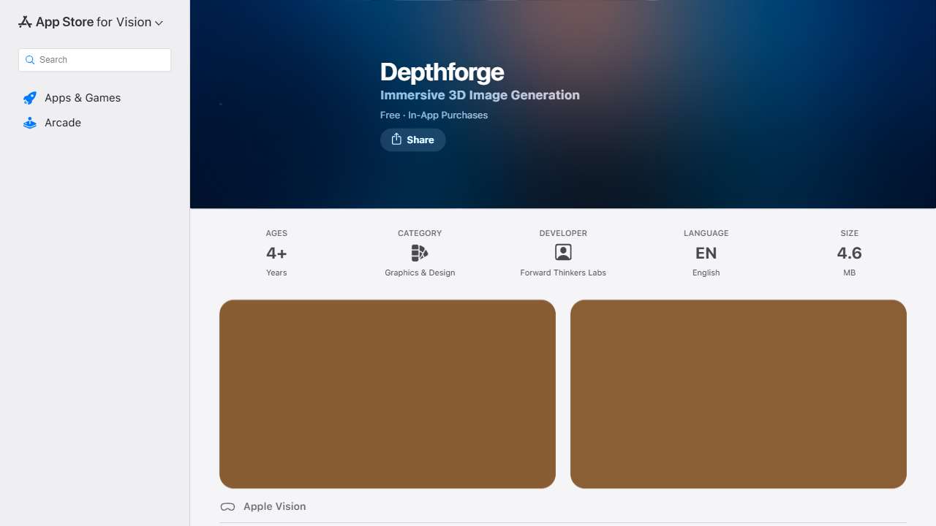Screen dimensions: 936x526
Task: Open the Graphics & Design category link
Action: 420,272
